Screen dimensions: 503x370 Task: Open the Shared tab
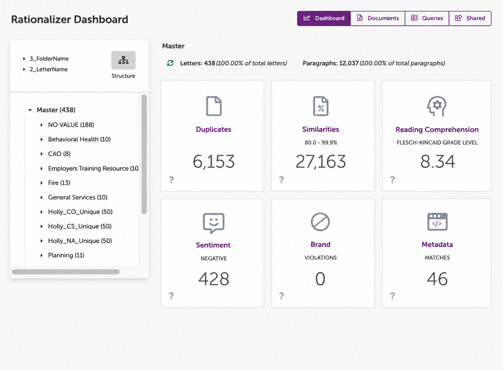(470, 18)
